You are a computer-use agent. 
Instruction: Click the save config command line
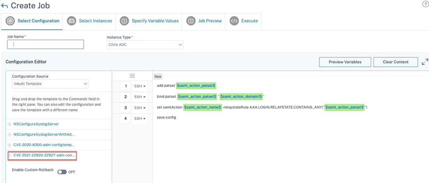click(x=166, y=117)
